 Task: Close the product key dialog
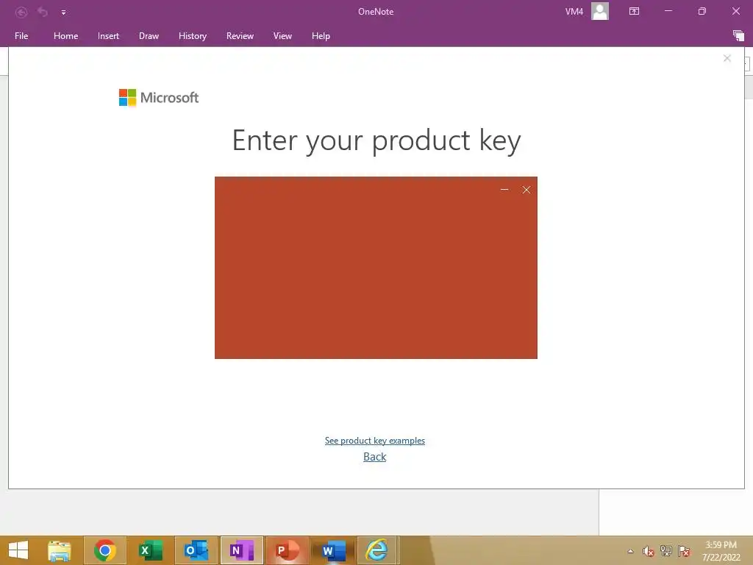(727, 58)
